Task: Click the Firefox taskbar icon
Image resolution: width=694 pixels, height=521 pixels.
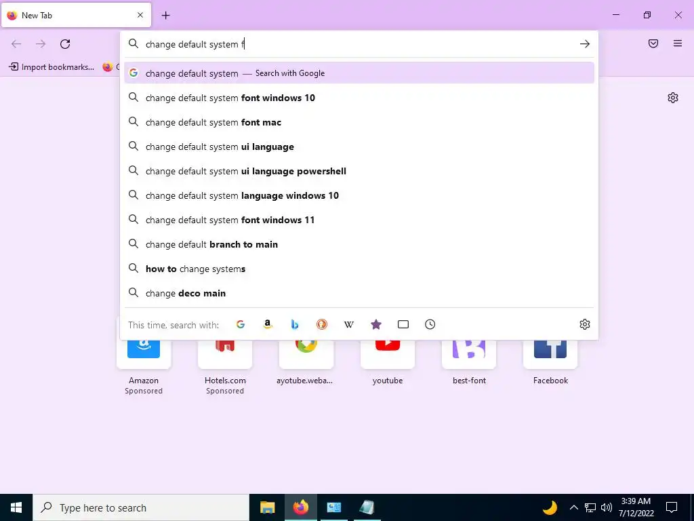Action: 301,507
